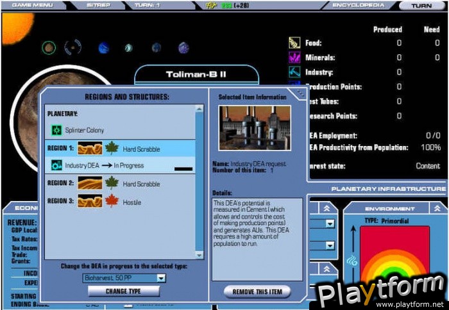Image resolution: width=449 pixels, height=310 pixels.
Task: Click the CHANGE TYPE button
Action: 123,291
